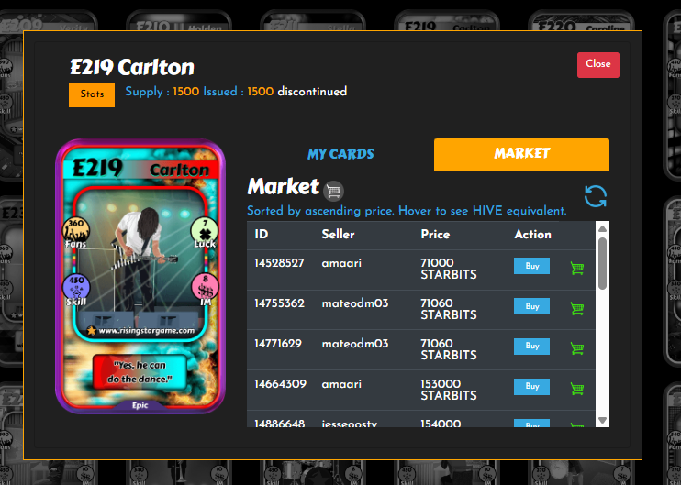
Task: Click listing ID 14664309
Action: (280, 384)
